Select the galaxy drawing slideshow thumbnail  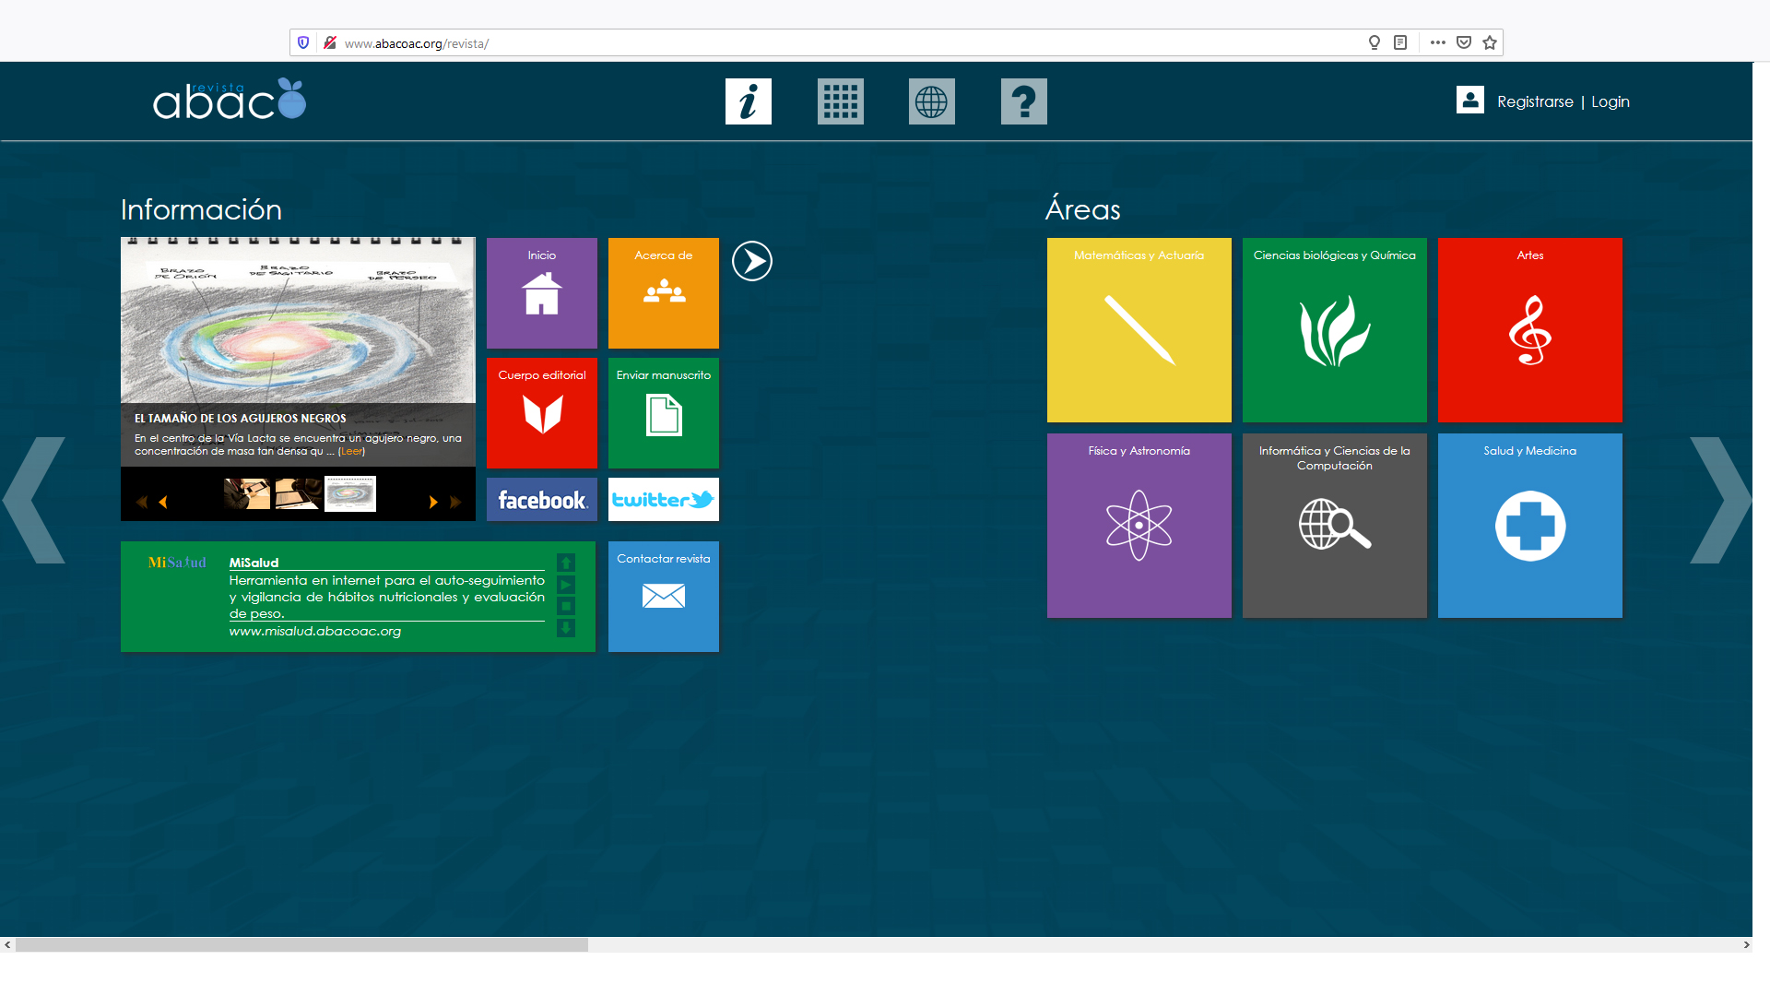[350, 494]
